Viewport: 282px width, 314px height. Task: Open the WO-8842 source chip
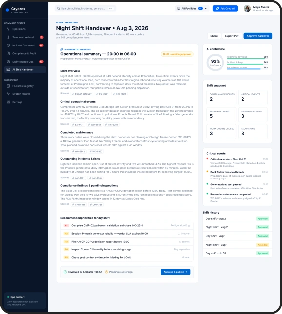[x=79, y=152]
